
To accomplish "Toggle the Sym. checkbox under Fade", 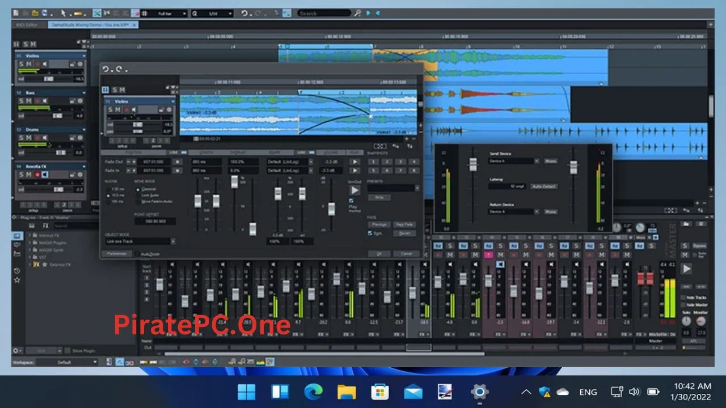I will tap(370, 233).
